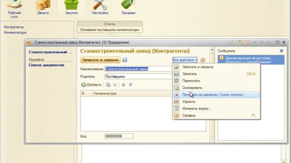Click the calendar icon in title bar
Screen dimensions: 291x163
click(x=246, y=42)
